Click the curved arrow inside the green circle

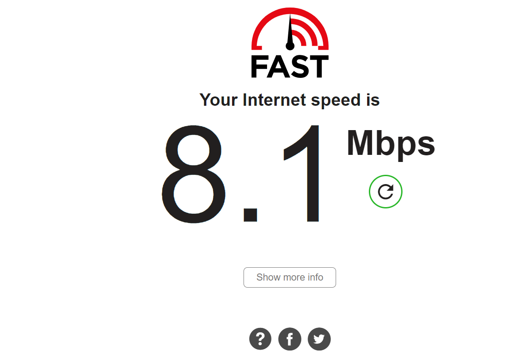[386, 192]
